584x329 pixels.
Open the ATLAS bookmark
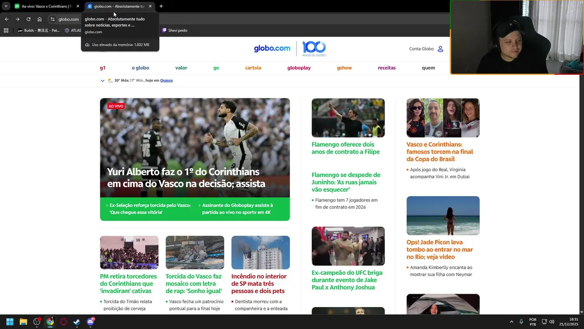pyautogui.click(x=73, y=31)
